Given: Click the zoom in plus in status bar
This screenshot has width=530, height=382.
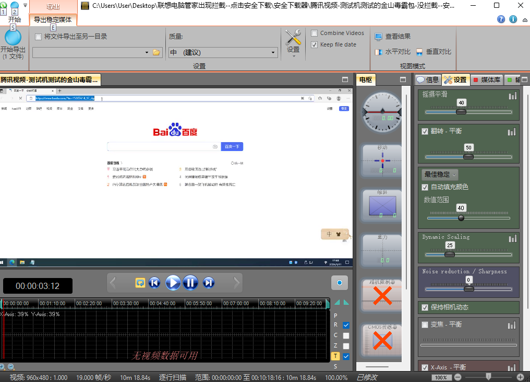Looking at the screenshot, I should pos(520,377).
